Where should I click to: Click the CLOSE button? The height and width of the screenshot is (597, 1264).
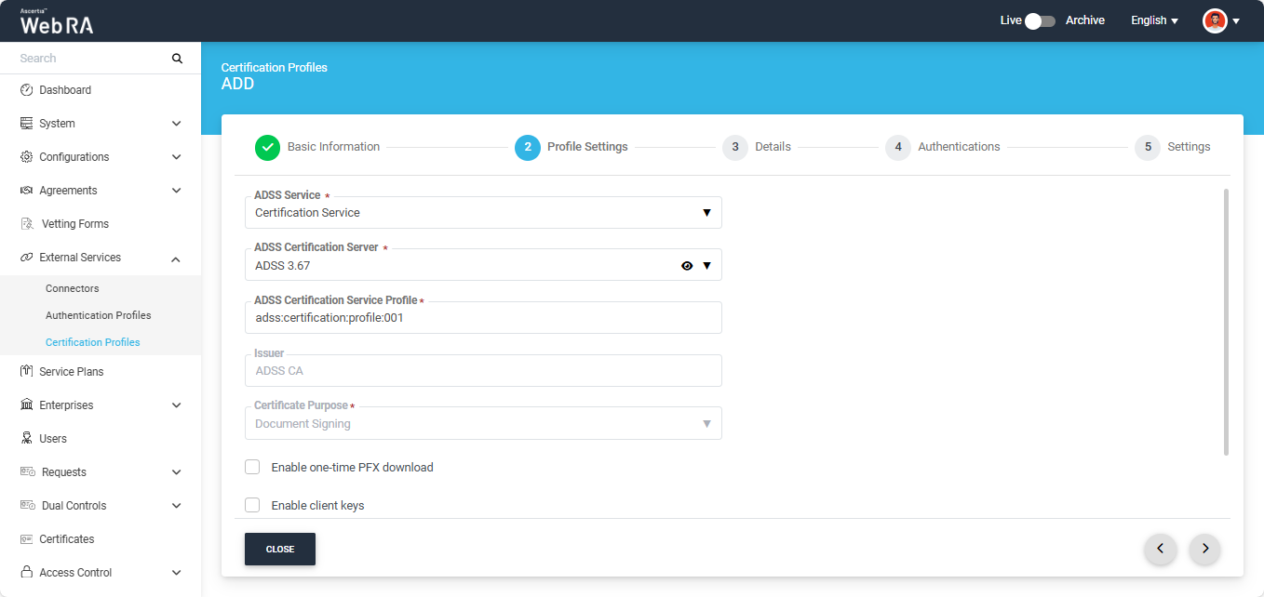[x=280, y=549]
